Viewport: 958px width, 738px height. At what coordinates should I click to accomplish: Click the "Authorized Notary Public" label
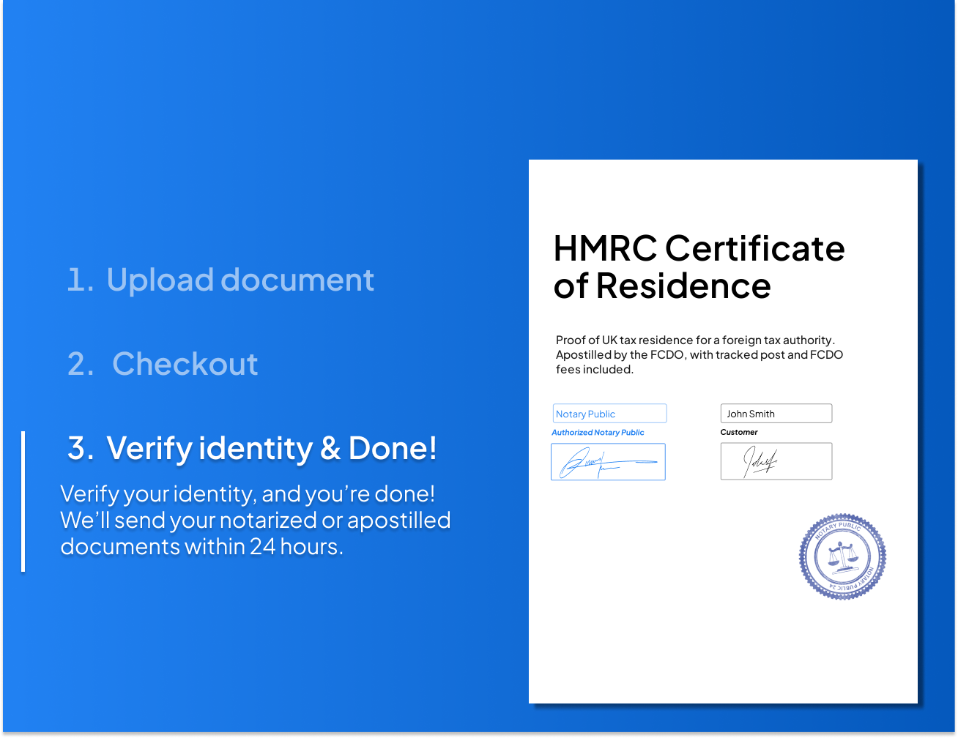598,433
